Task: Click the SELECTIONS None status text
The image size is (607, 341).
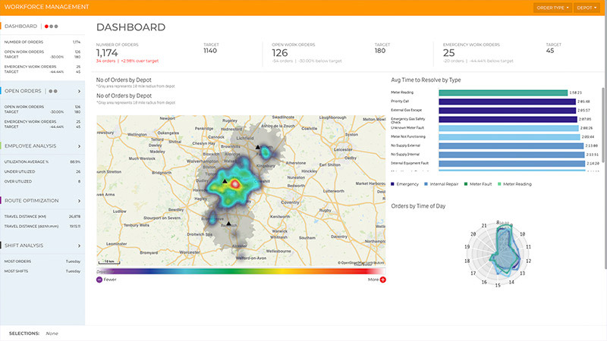Action: coord(33,333)
